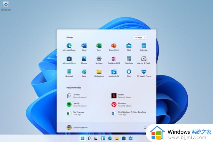Open Netflix from Recommended
The image size is (213, 142).
(121, 96)
